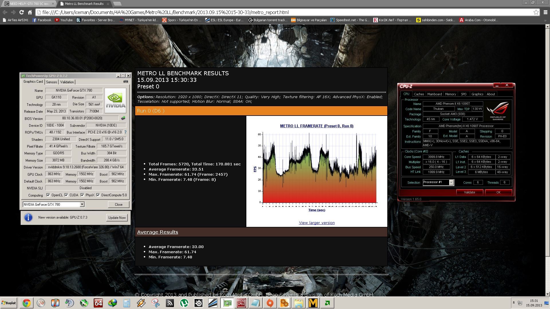
Task: Click the bus interface question mark icon
Action: pyautogui.click(x=125, y=132)
